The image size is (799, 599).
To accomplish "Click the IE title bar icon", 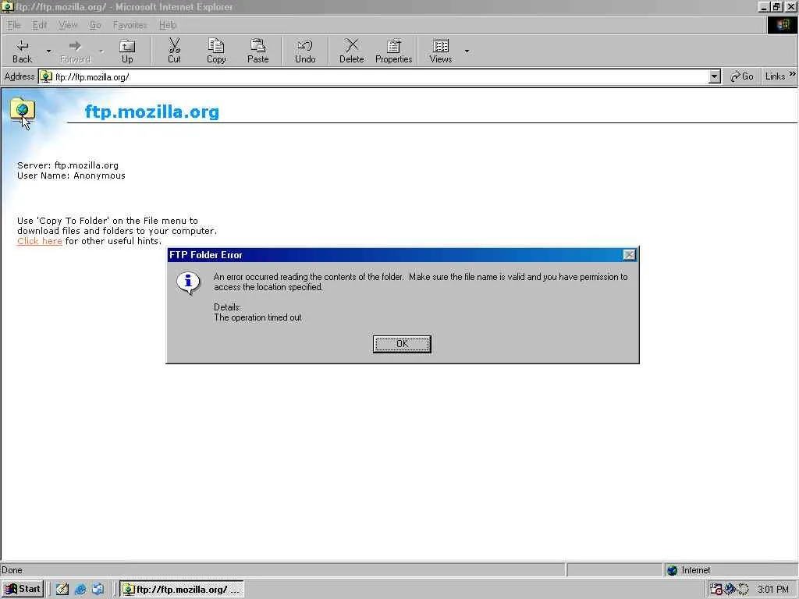I will pos(8,7).
